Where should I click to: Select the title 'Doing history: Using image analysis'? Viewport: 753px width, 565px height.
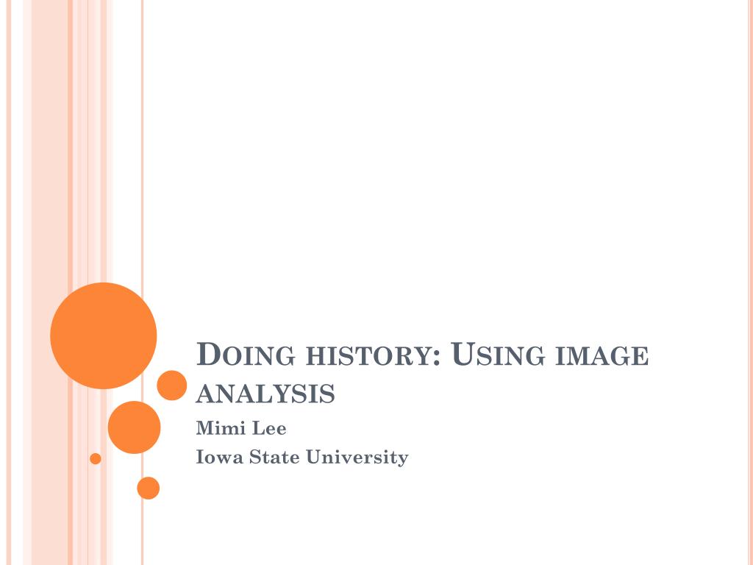[x=422, y=373]
